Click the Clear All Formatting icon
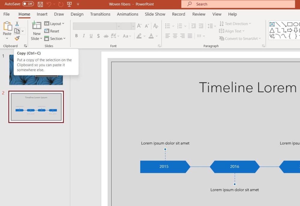This screenshot has height=206, width=300. pyautogui.click(x=155, y=26)
